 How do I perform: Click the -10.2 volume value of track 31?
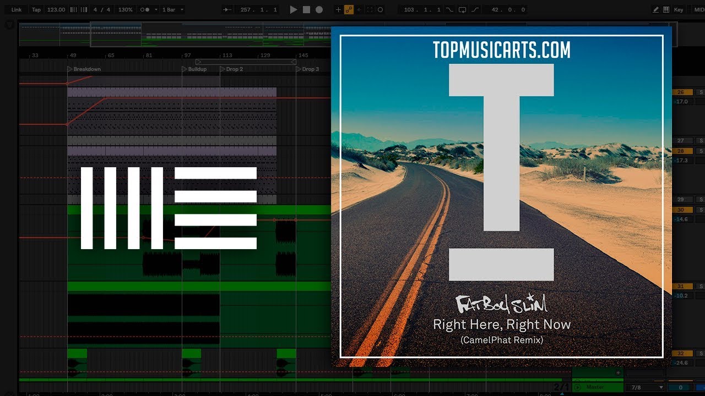pos(681,296)
